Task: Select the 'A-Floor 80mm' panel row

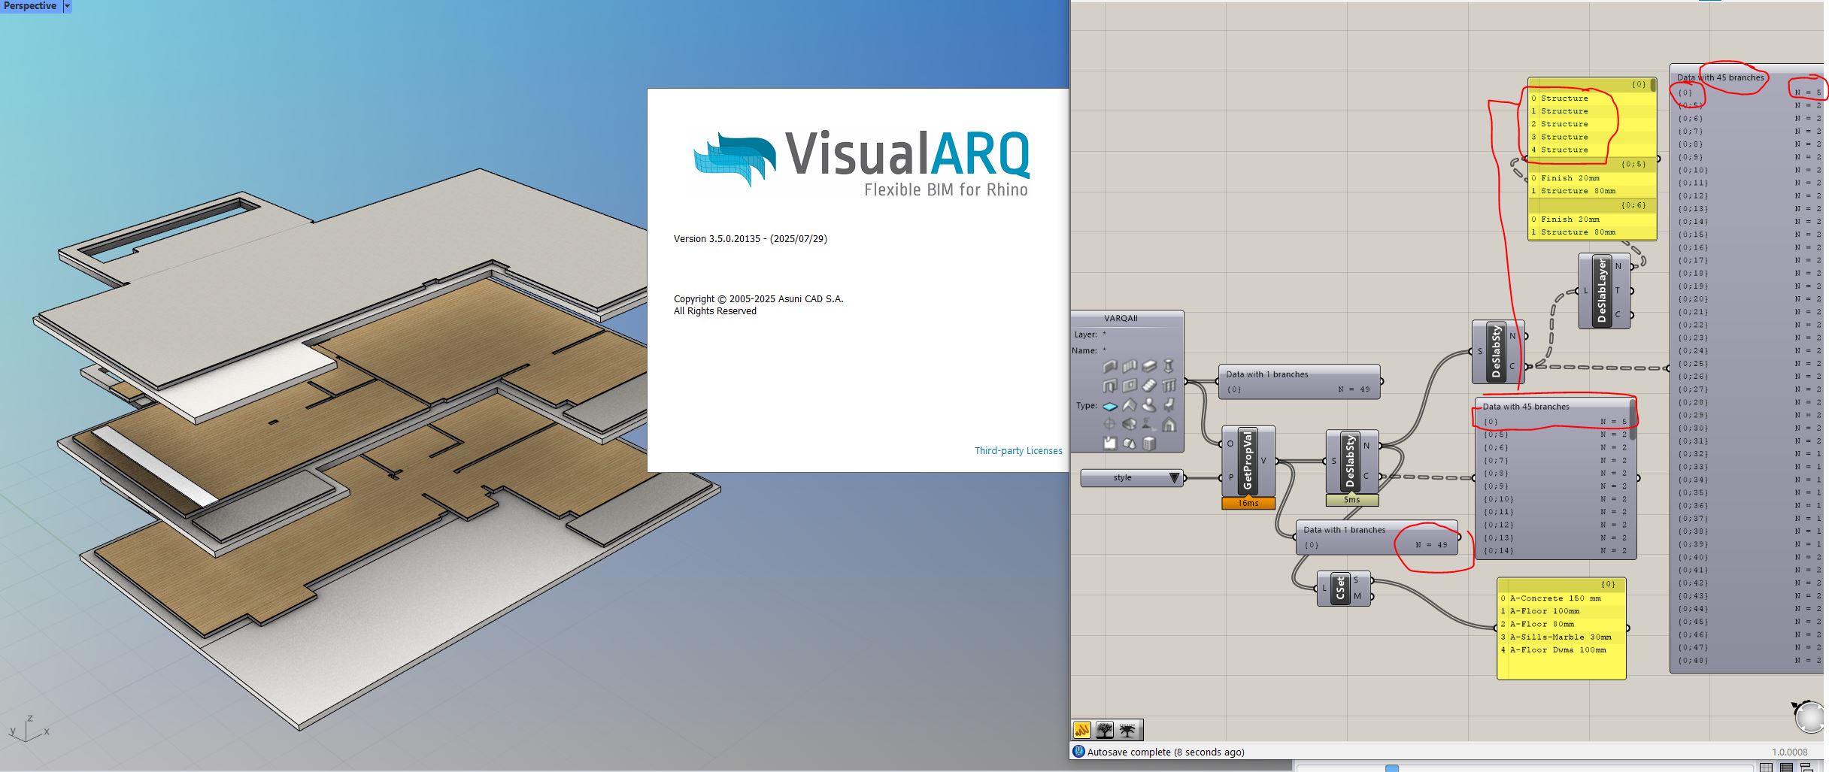Action: 1561,624
